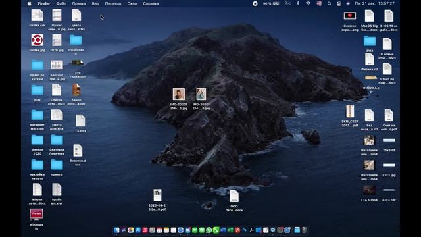The height and width of the screenshot is (237, 421).
Task: Open the Переход menu
Action: tap(113, 3)
